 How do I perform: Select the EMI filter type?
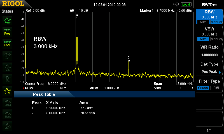(x=216, y=88)
